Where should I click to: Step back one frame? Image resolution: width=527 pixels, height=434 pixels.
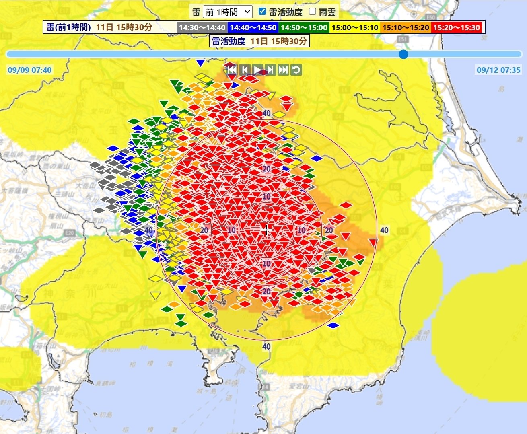[x=245, y=70]
